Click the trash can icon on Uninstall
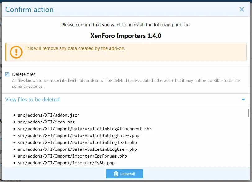Viewport: 252px width, 182px height. click(116, 174)
